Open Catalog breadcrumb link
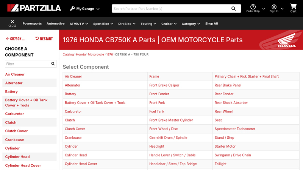 pyautogui.click(x=68, y=54)
